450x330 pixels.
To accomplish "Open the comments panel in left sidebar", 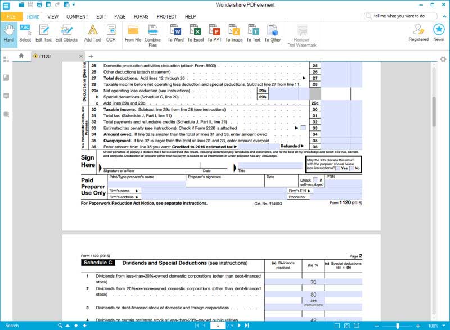I will (x=6, y=96).
